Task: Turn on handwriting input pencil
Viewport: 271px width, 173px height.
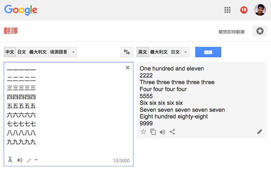Action: pos(29,160)
